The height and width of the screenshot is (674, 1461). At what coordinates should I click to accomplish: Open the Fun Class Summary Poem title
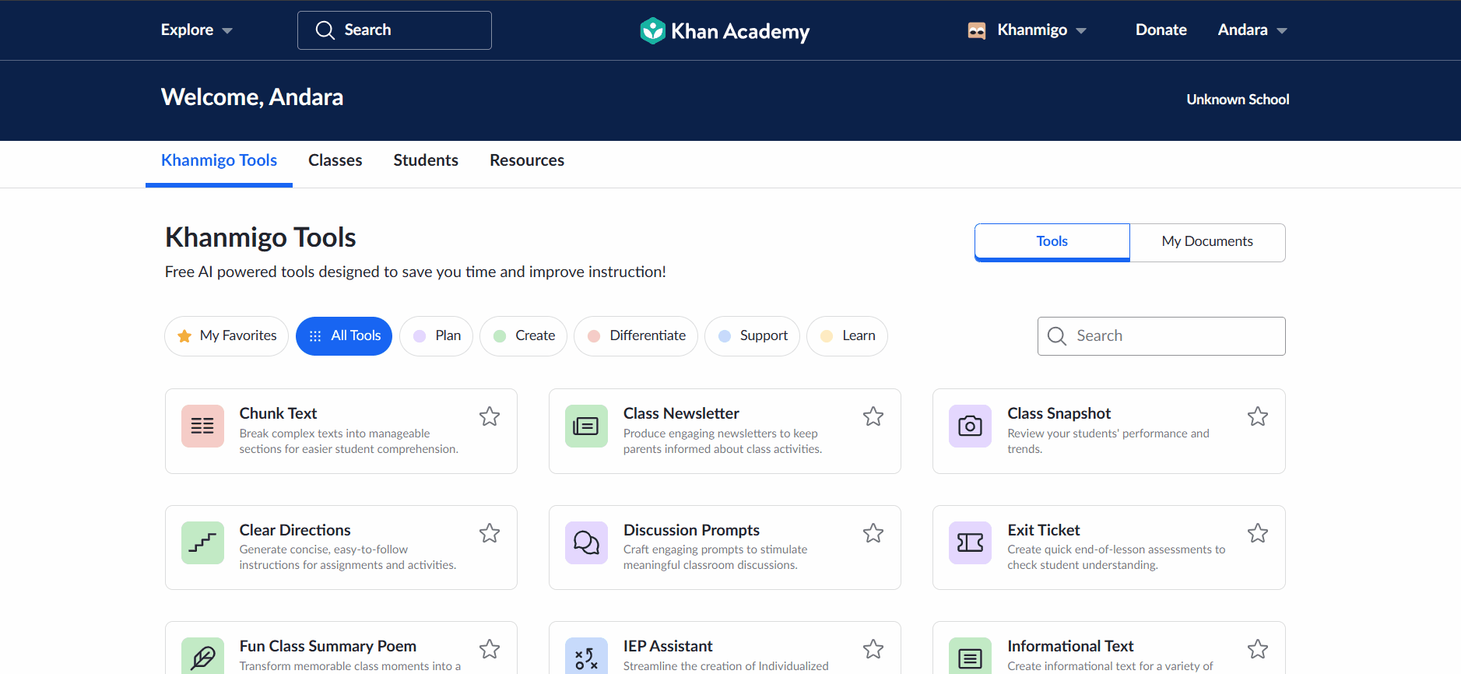[x=328, y=646]
